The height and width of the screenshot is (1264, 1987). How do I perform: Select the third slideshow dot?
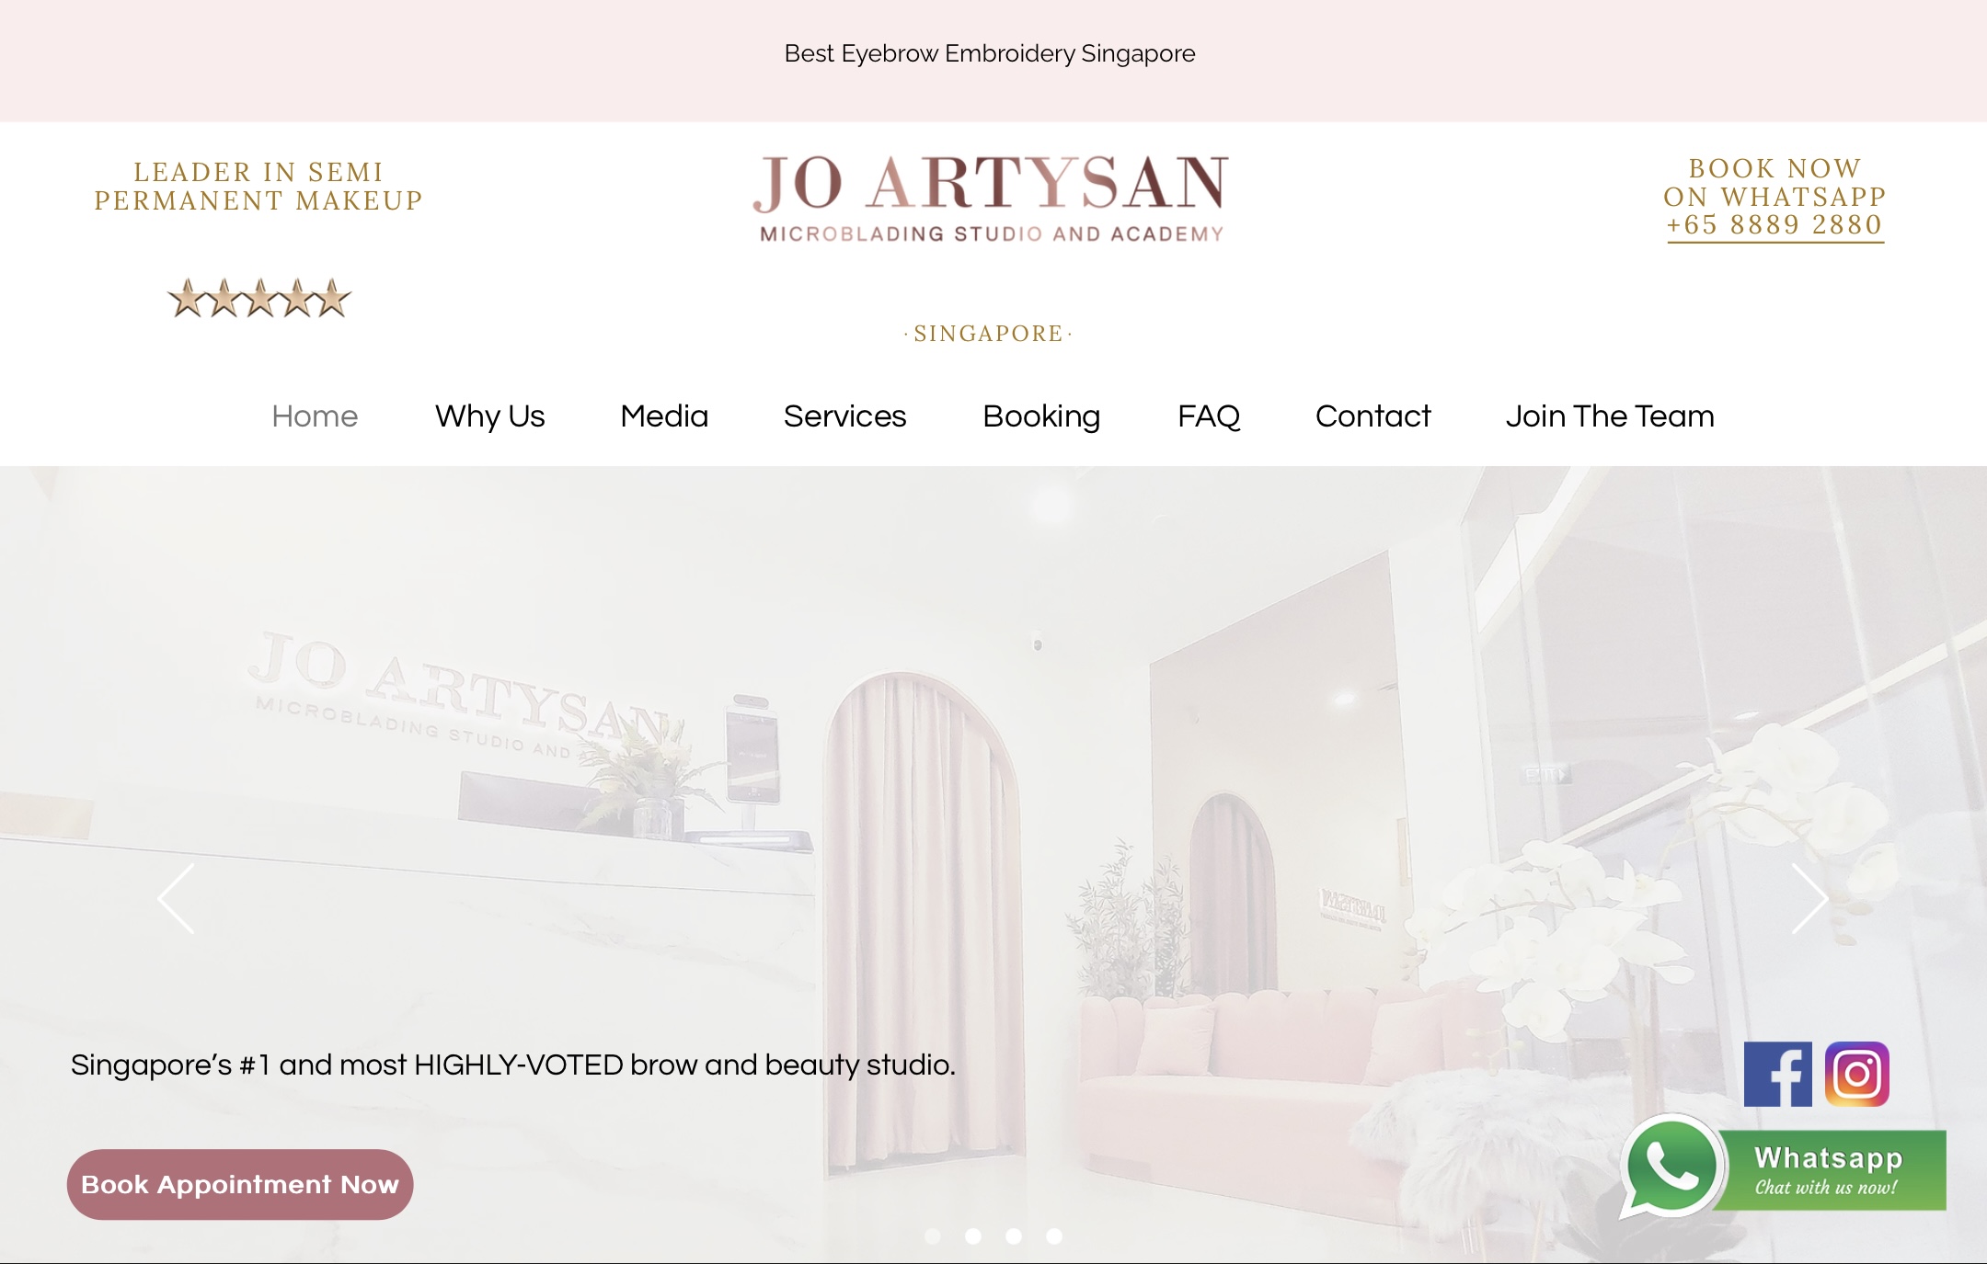(x=1014, y=1236)
